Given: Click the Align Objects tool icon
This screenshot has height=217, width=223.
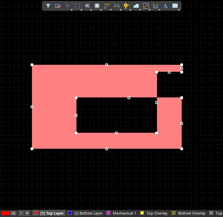Looking at the screenshot, I should 87,6.
